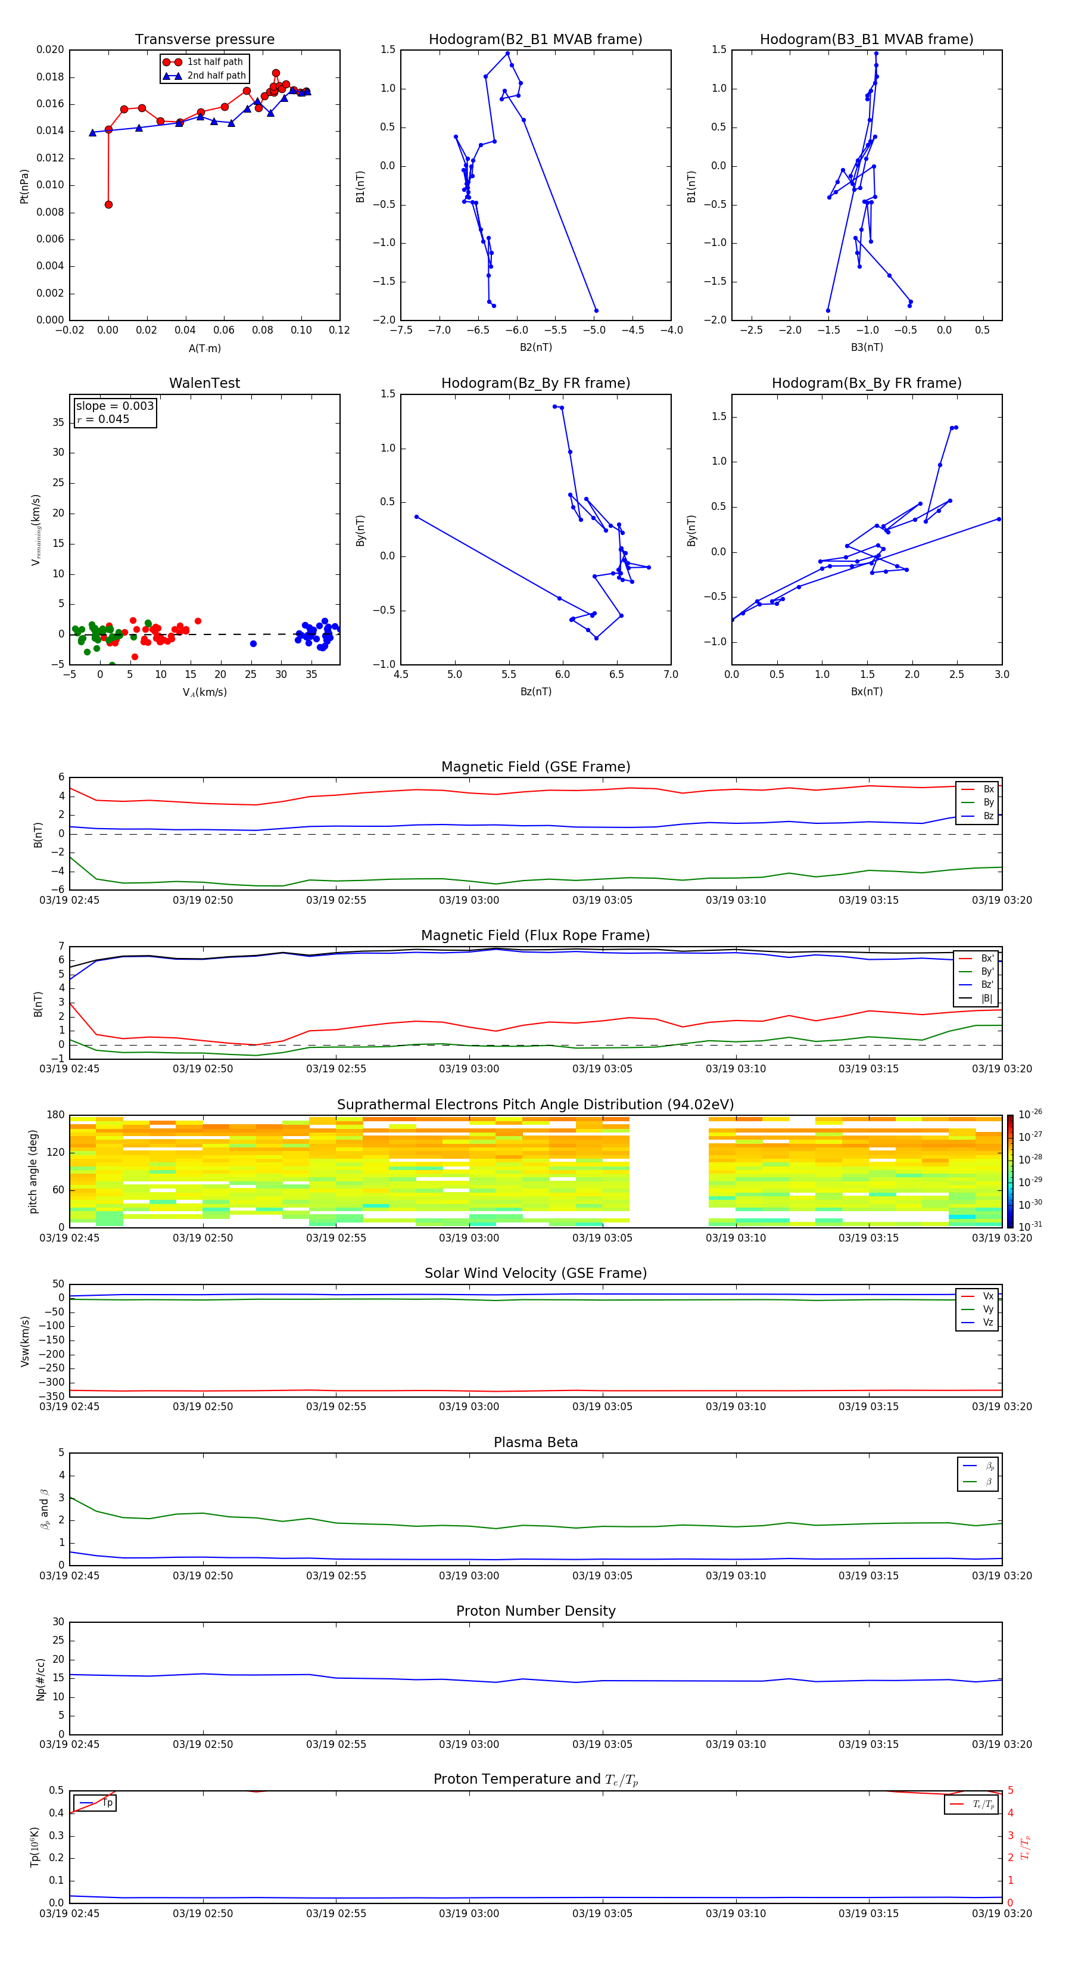Click the "By'" legend entry in Flux Rope plot

point(977,972)
